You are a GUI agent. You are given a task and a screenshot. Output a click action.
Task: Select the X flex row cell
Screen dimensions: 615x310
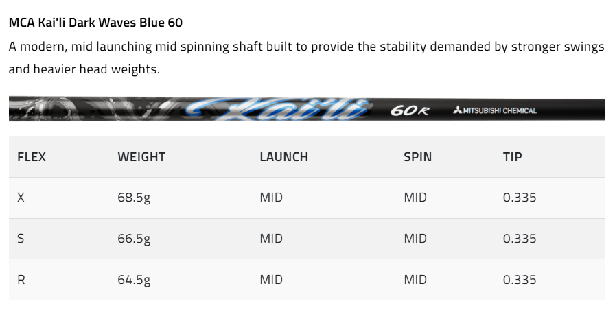coord(21,198)
